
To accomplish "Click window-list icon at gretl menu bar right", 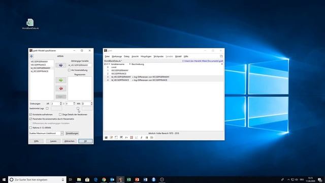I will tap(221, 56).
